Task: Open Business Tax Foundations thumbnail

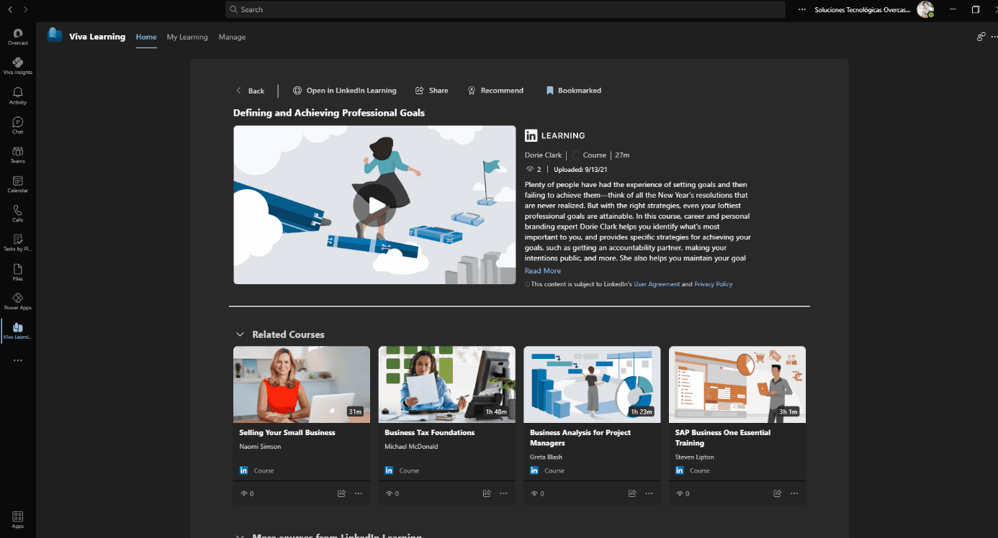Action: pyautogui.click(x=447, y=384)
